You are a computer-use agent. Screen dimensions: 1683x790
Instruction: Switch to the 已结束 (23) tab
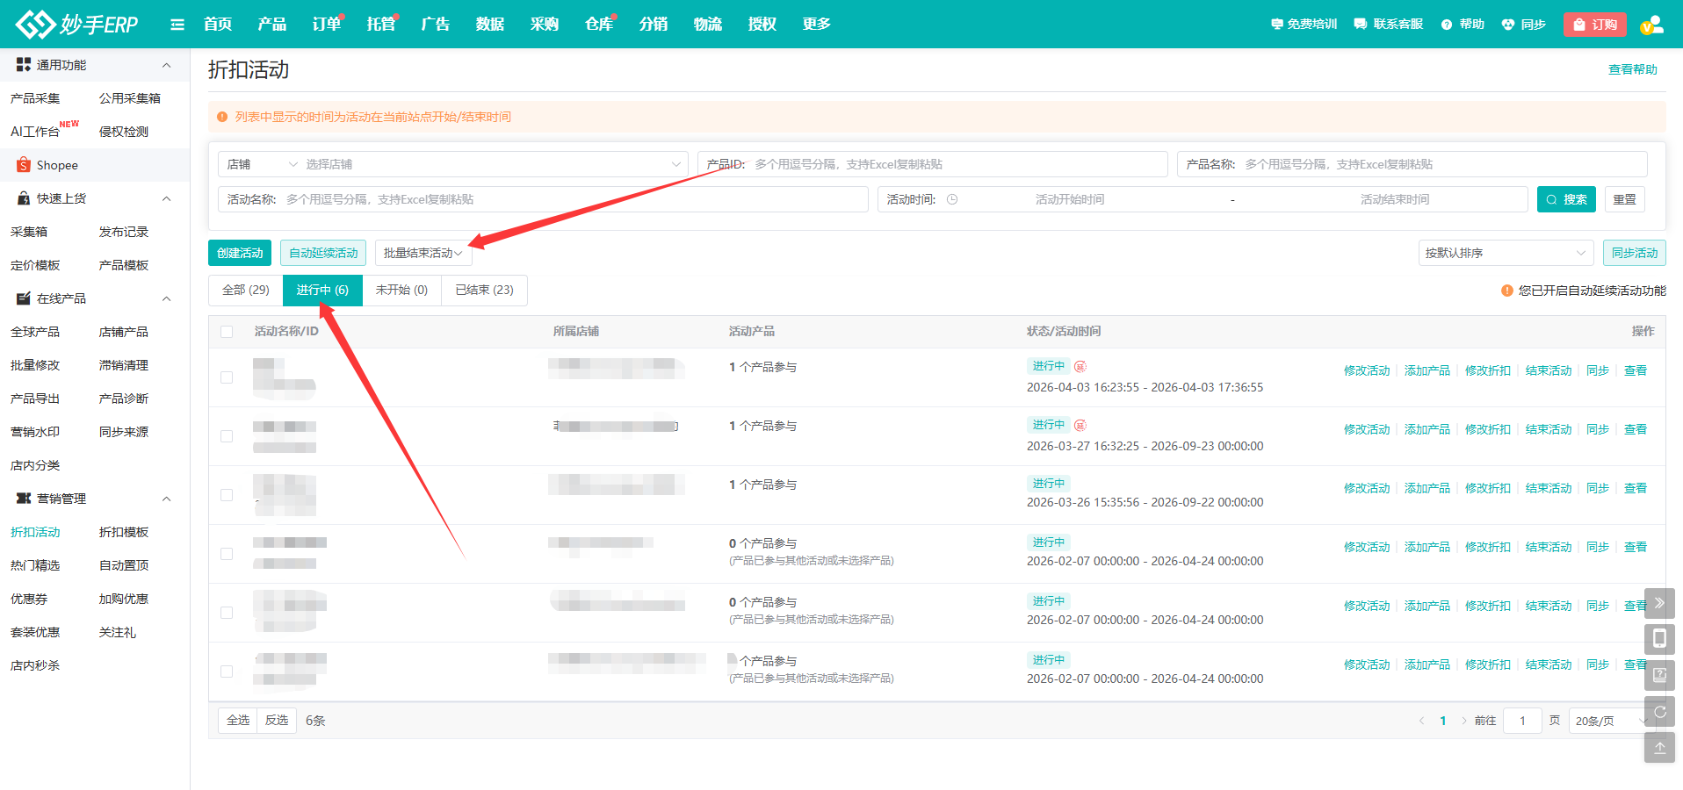coord(484,290)
